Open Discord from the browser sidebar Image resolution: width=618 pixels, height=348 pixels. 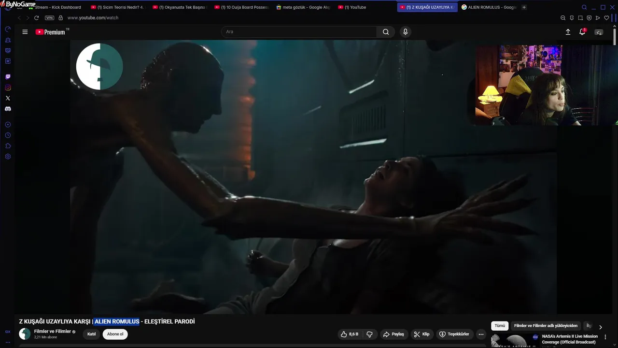(8, 109)
